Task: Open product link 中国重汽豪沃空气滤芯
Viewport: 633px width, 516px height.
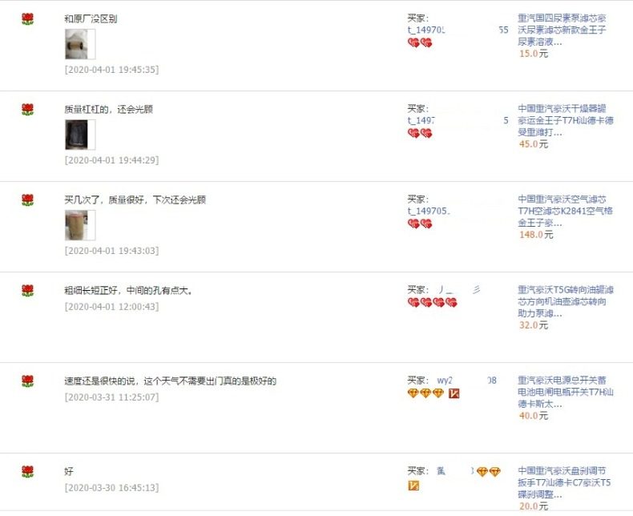Action: tap(565, 211)
